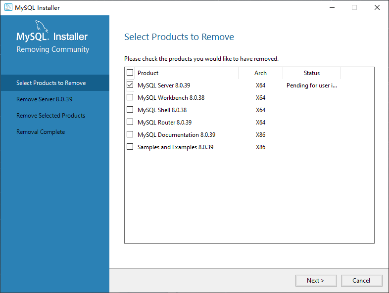Click the Status column header
The width and height of the screenshot is (389, 293).
click(311, 73)
